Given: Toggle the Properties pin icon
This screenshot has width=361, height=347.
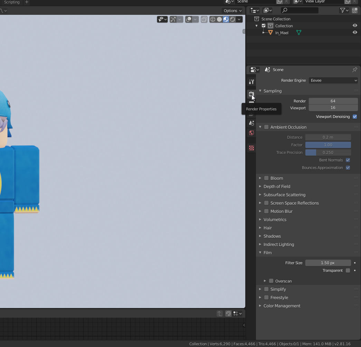Looking at the screenshot, I should (355, 70).
